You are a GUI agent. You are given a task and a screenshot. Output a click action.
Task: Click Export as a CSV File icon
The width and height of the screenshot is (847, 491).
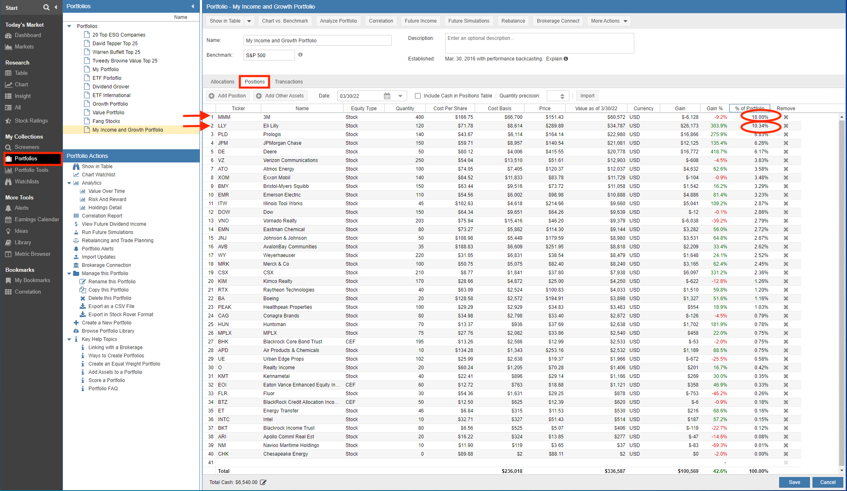pos(83,306)
